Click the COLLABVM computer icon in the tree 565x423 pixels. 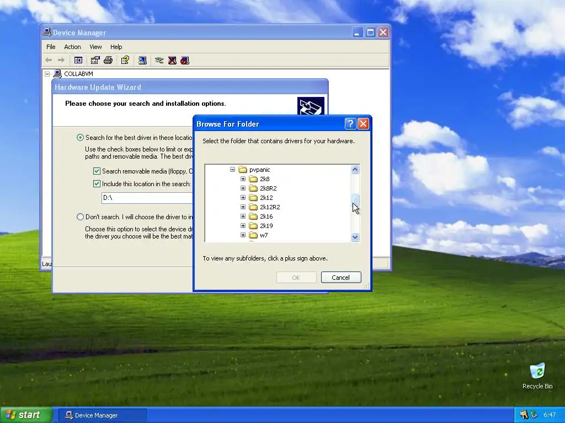57,74
